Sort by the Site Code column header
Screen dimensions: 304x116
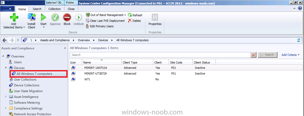pos(181,62)
